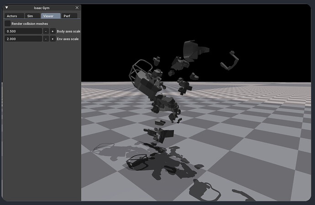Screen dimensions: 315x205
Task: Click the Render collision meshes label
Action: [30, 23]
